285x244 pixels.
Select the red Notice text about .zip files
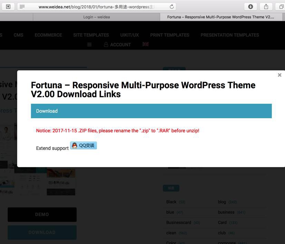(118, 131)
